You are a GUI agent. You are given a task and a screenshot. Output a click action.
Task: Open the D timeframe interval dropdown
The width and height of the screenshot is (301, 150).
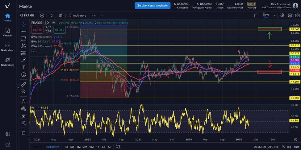(x=51, y=15)
